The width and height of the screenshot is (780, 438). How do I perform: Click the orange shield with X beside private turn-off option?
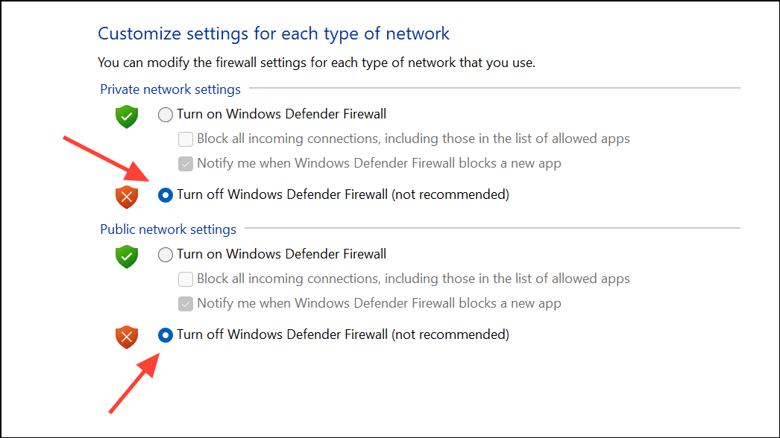tap(126, 197)
